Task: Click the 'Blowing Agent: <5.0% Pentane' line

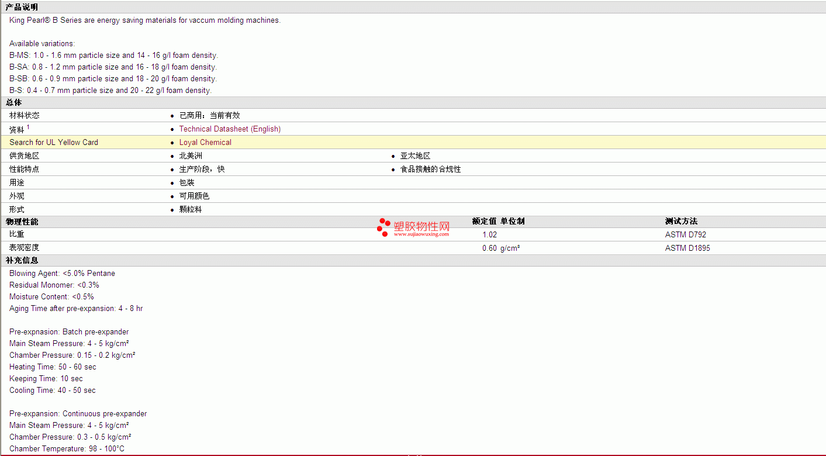Action: (x=62, y=273)
